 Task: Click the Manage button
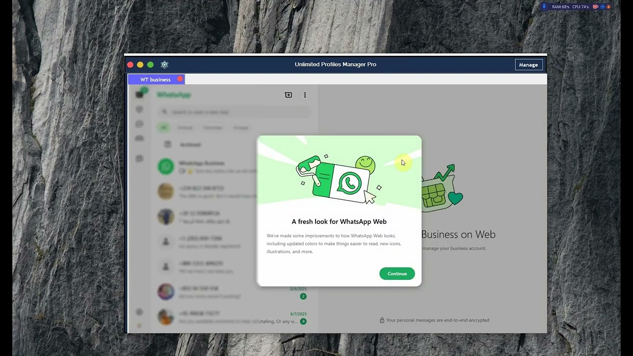click(528, 65)
